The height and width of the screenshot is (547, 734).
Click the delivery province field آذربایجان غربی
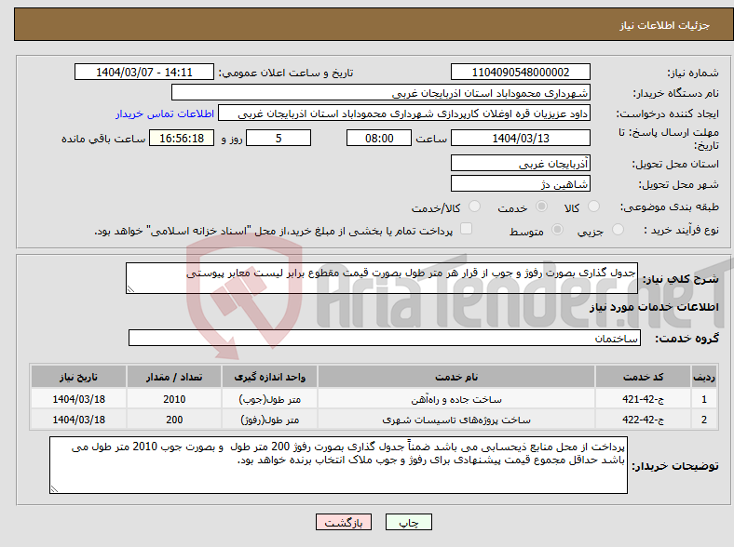(x=521, y=163)
